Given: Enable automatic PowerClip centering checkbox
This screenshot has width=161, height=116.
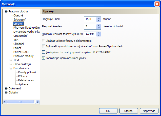Looking at the screenshot, I should 43,46.
